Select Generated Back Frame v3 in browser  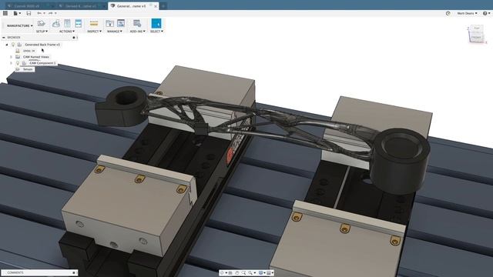coord(42,45)
